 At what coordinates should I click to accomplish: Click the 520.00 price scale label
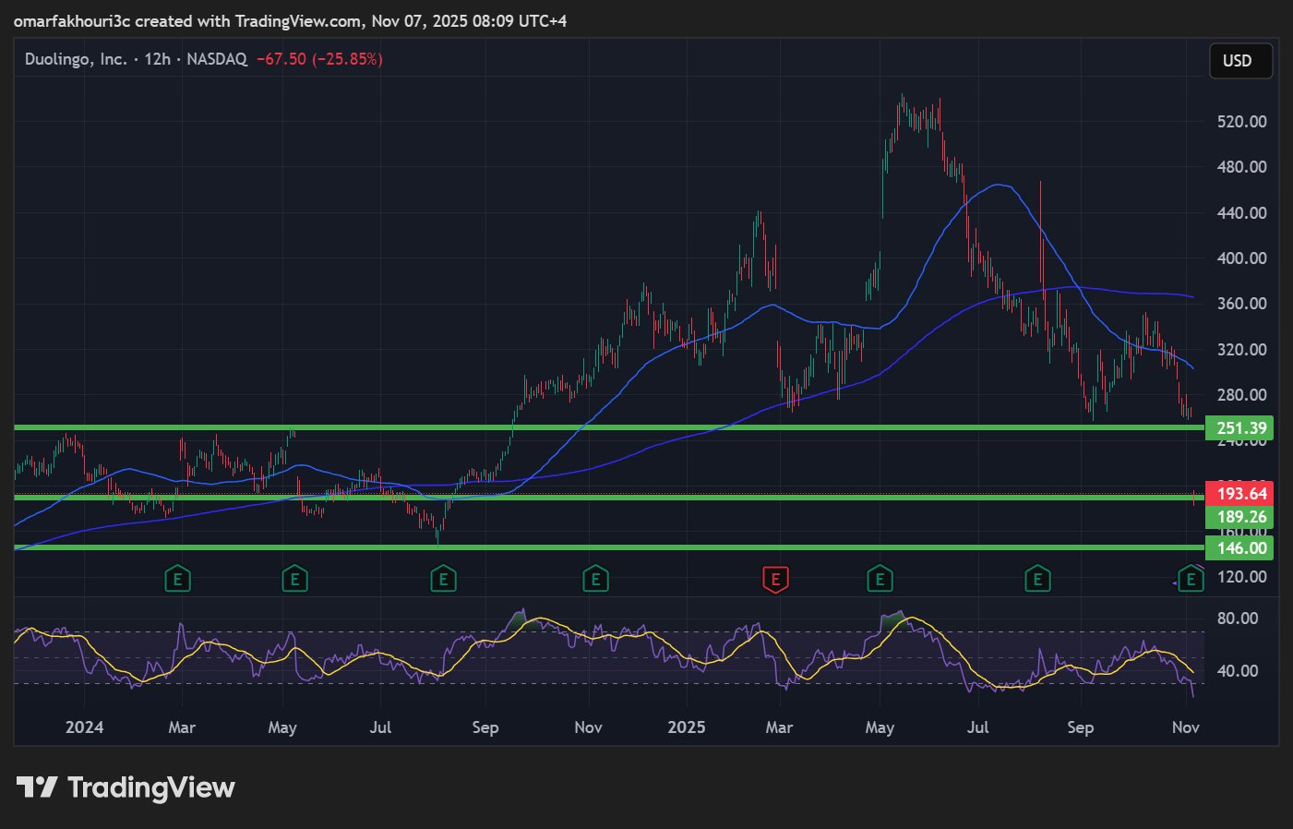[1241, 122]
